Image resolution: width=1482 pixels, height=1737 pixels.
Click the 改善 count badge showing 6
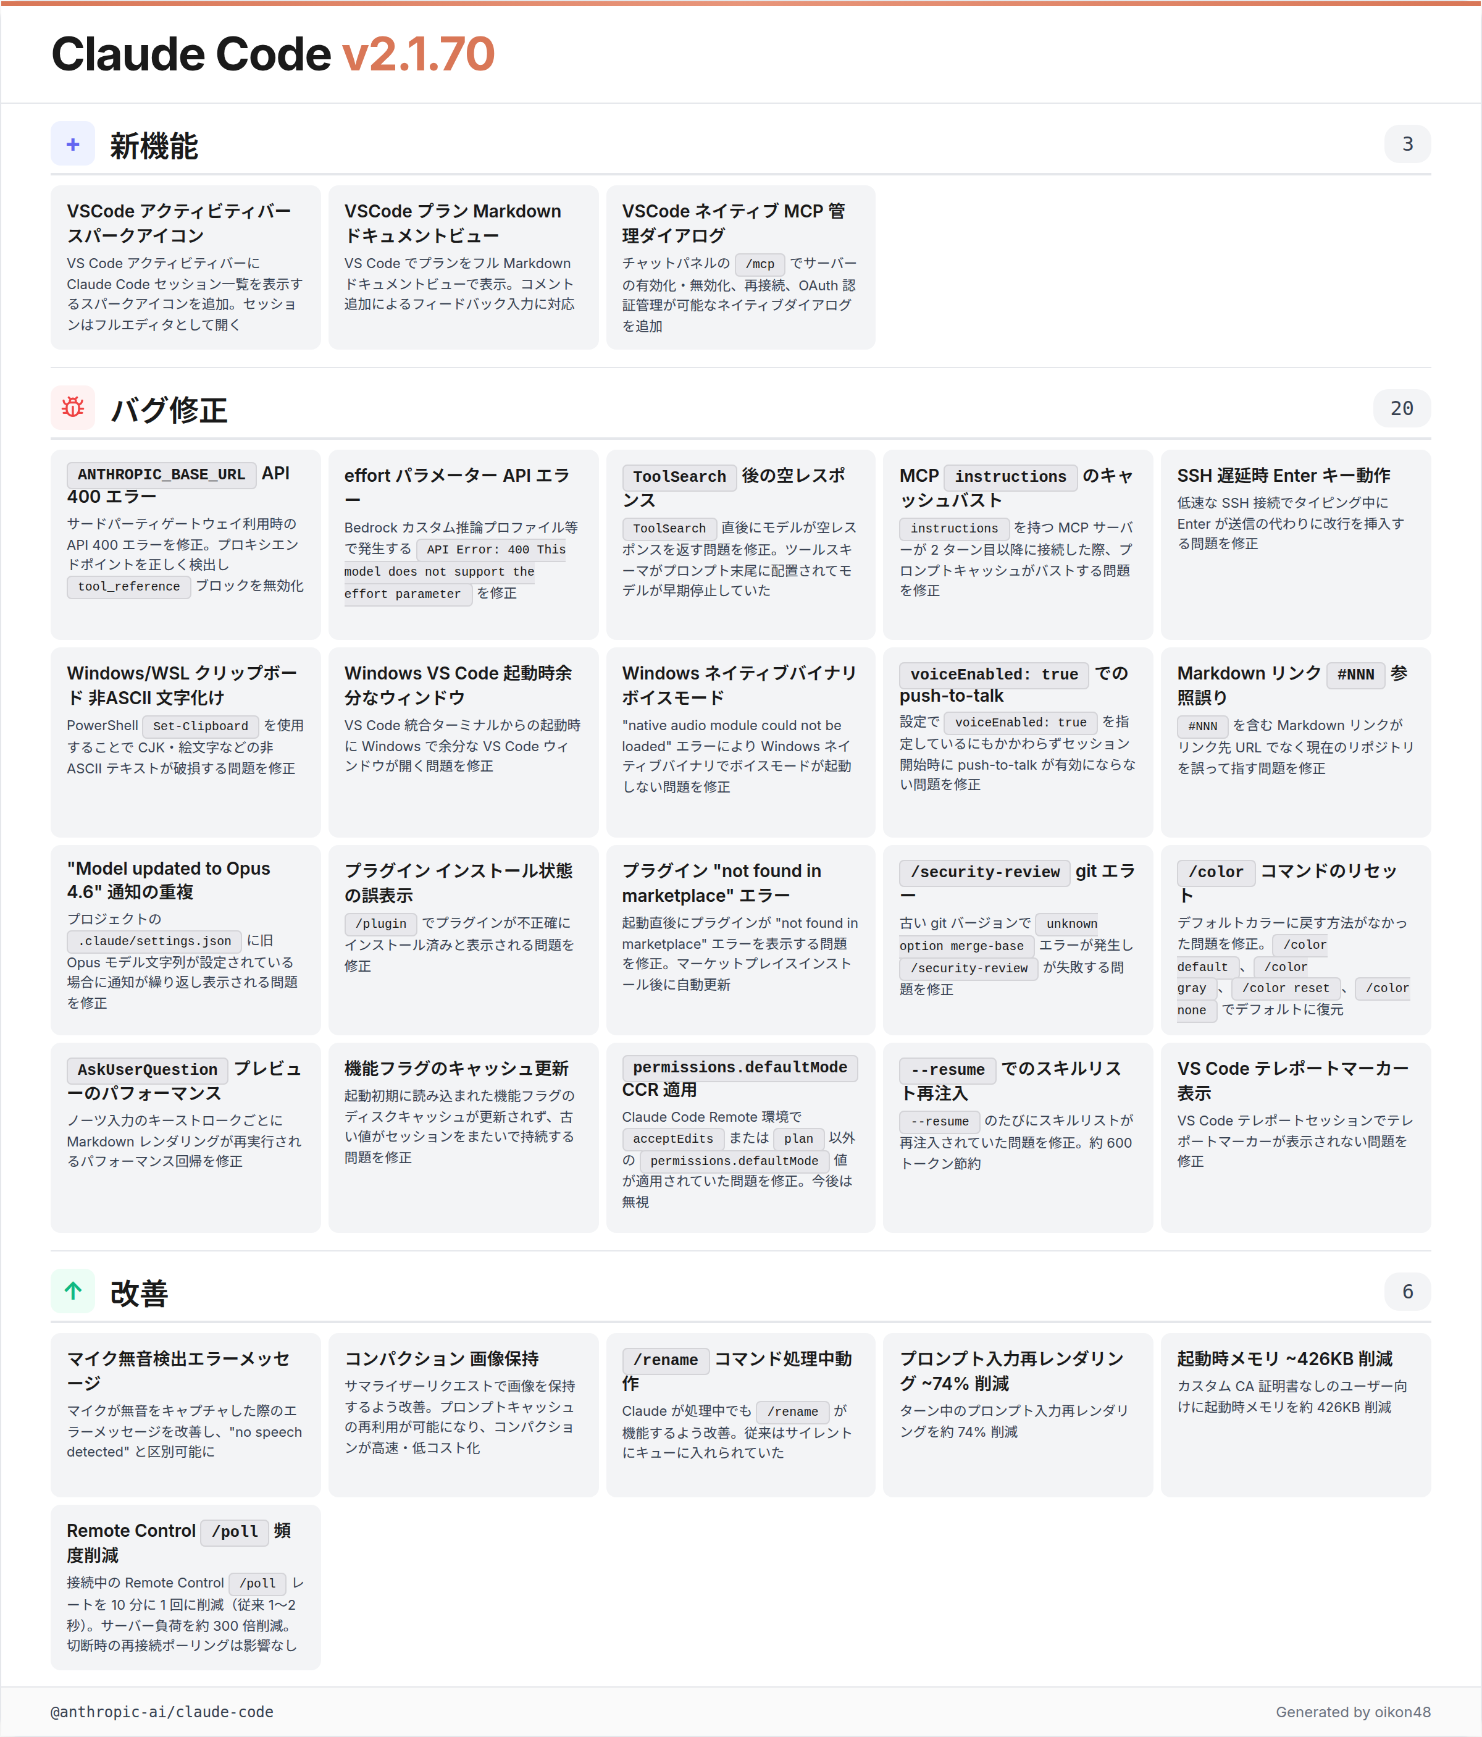click(x=1407, y=1291)
